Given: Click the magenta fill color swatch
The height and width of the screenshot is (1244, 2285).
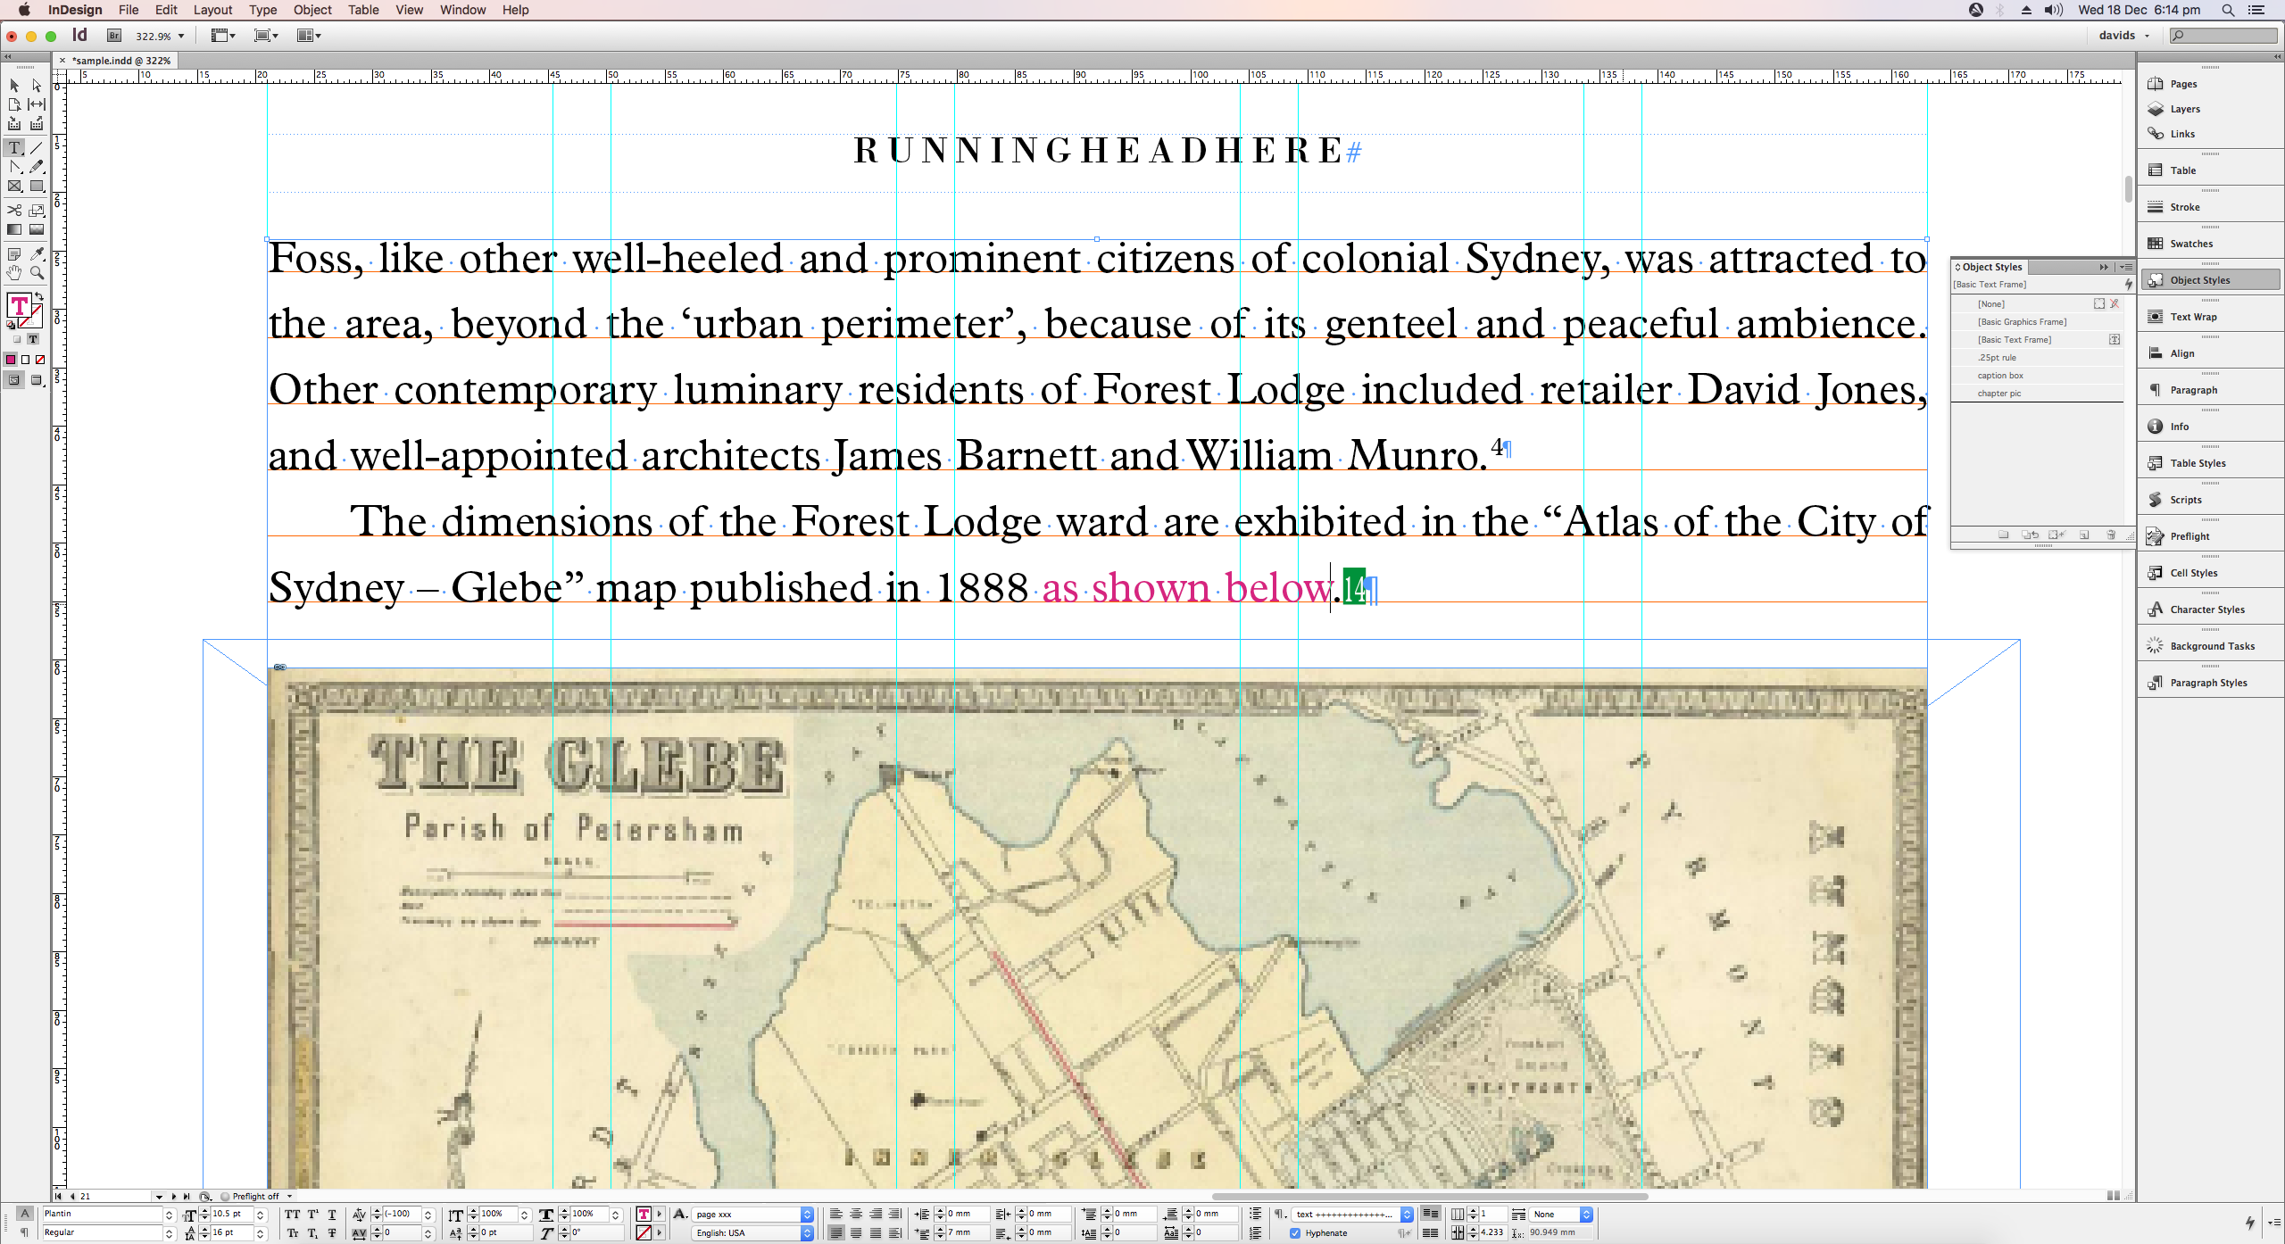Looking at the screenshot, I should [11, 360].
